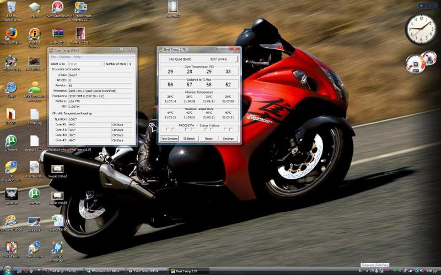
Task: Click the Core #0 temperature reading 44C
Action: click(x=90, y=125)
